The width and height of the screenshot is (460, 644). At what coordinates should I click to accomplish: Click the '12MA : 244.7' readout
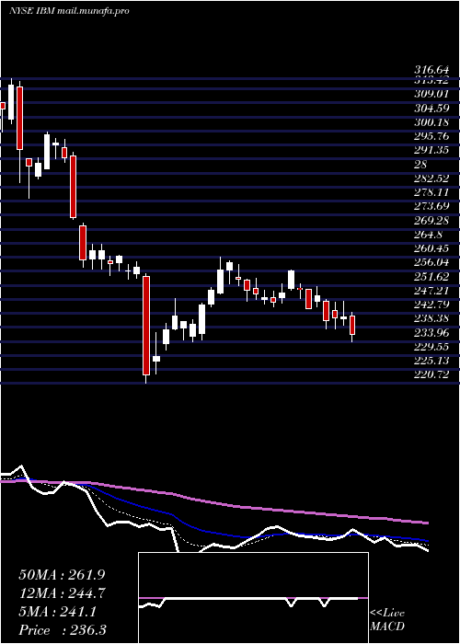[x=63, y=593]
